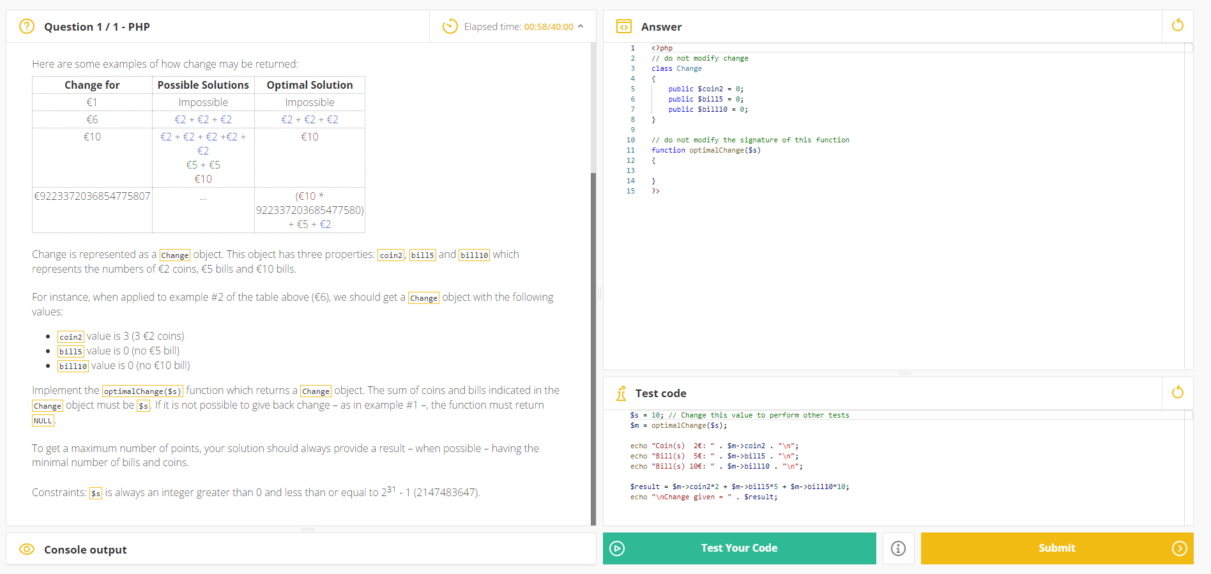Click the 'Optimal Solution' table header
This screenshot has height=574, width=1211.
pos(310,85)
